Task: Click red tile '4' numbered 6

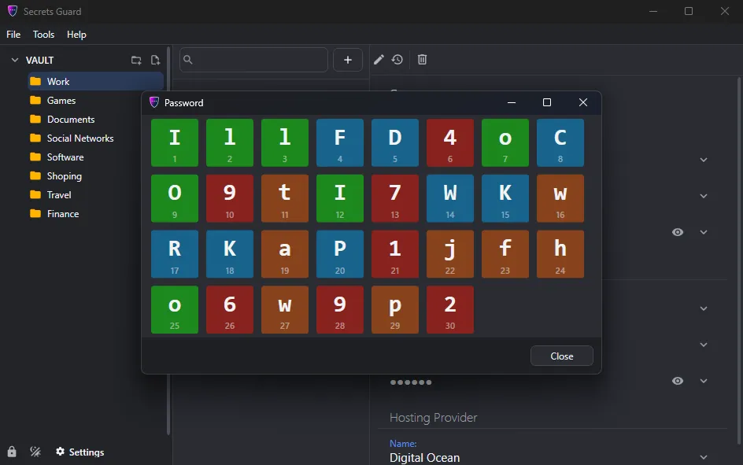Action: coord(450,142)
